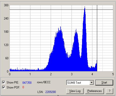Open help with the question mark button
The width and height of the screenshot is (116, 96).
click(x=109, y=91)
